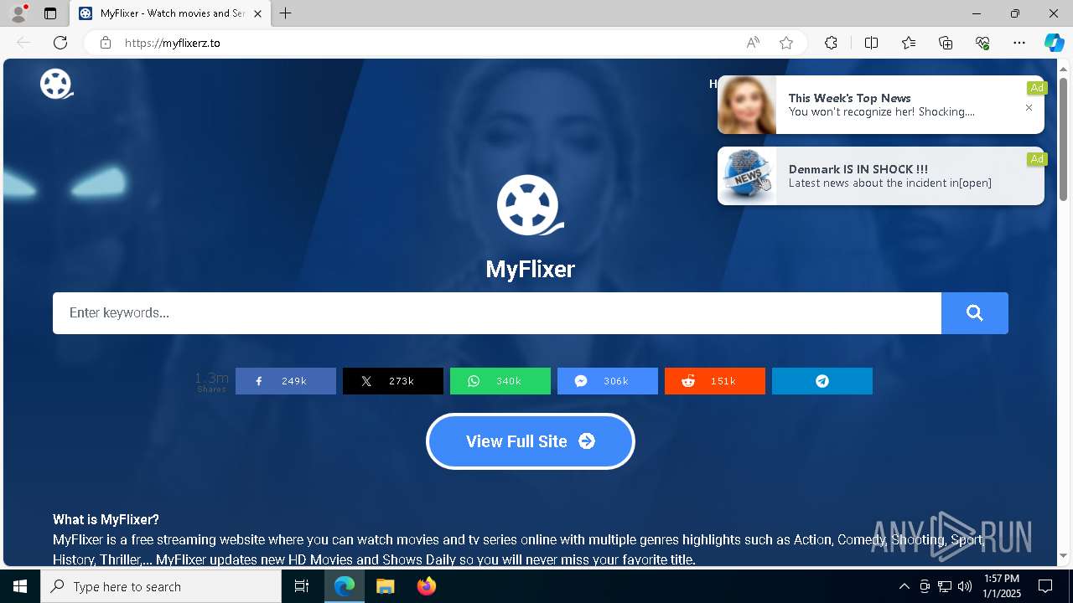Viewport: 1073px width, 603px height.
Task: Click the taskbar search box
Action: (x=161, y=586)
